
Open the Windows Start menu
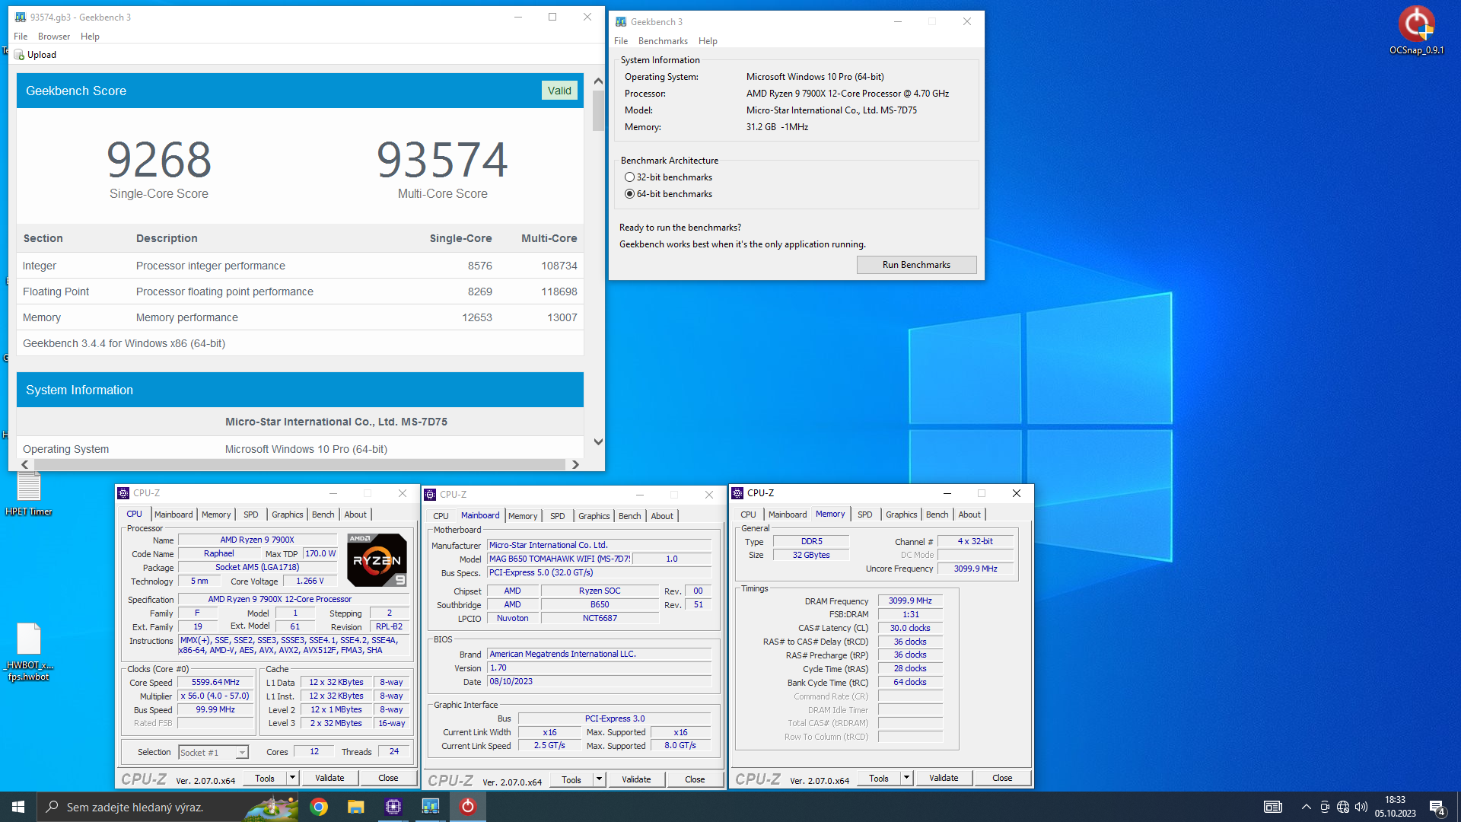[x=18, y=807]
